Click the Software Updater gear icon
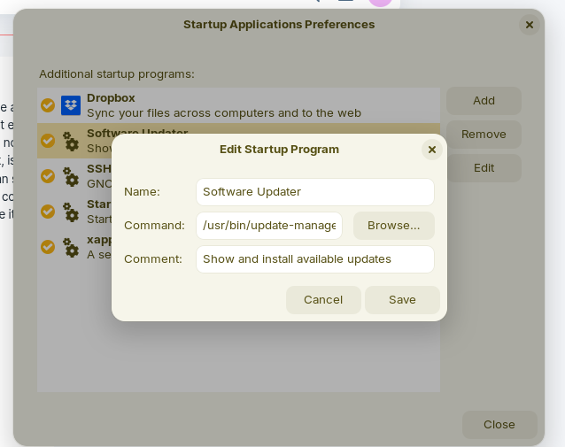 pyautogui.click(x=71, y=141)
